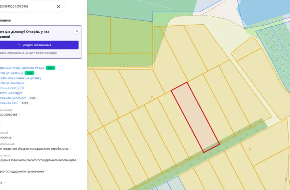
Task: Build a route to the parcel
Action: click(11, 93)
